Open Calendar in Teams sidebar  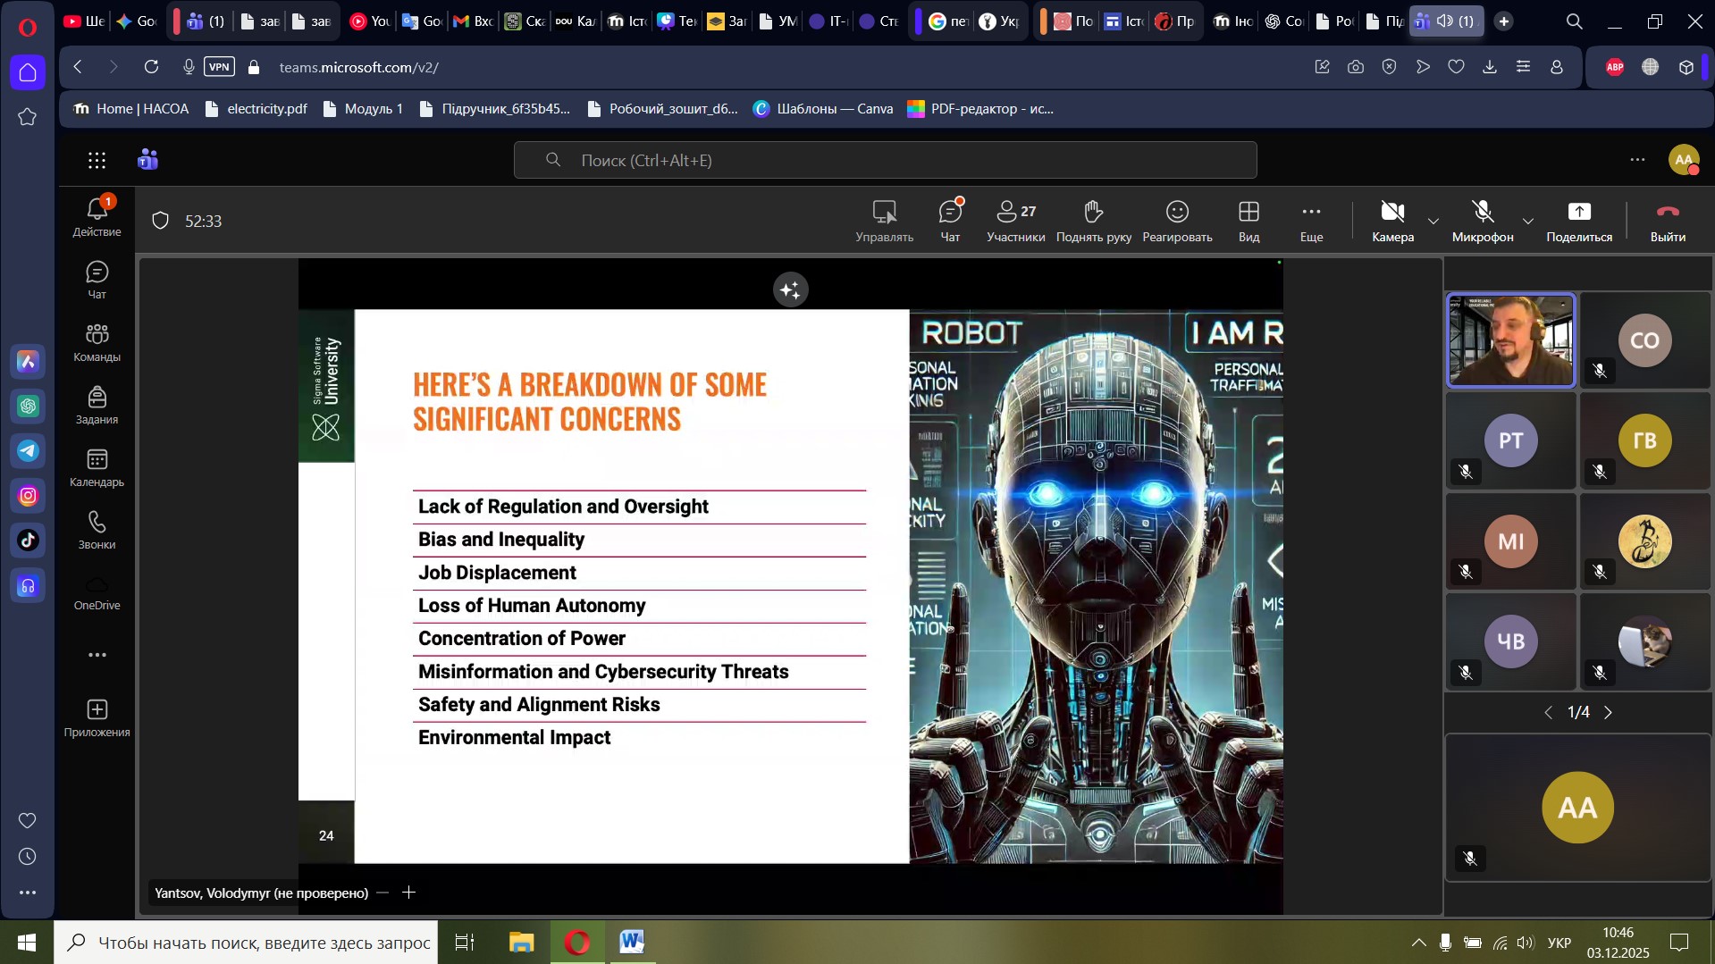[x=97, y=468]
